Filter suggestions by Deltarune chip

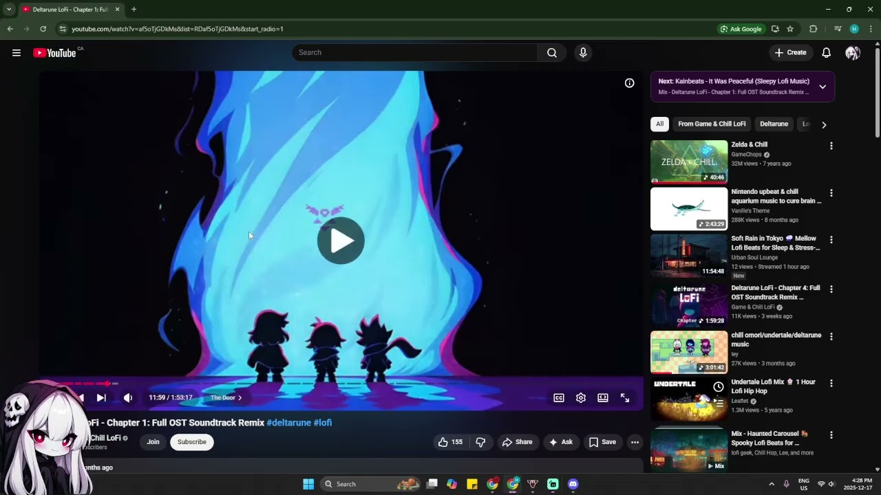[x=774, y=124]
